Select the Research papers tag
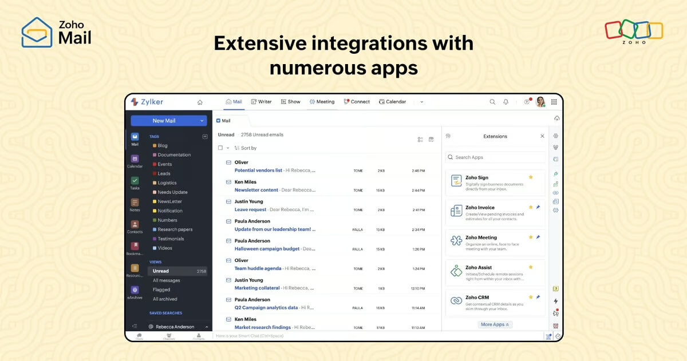Screen dimensions: 687x361 point(172,229)
